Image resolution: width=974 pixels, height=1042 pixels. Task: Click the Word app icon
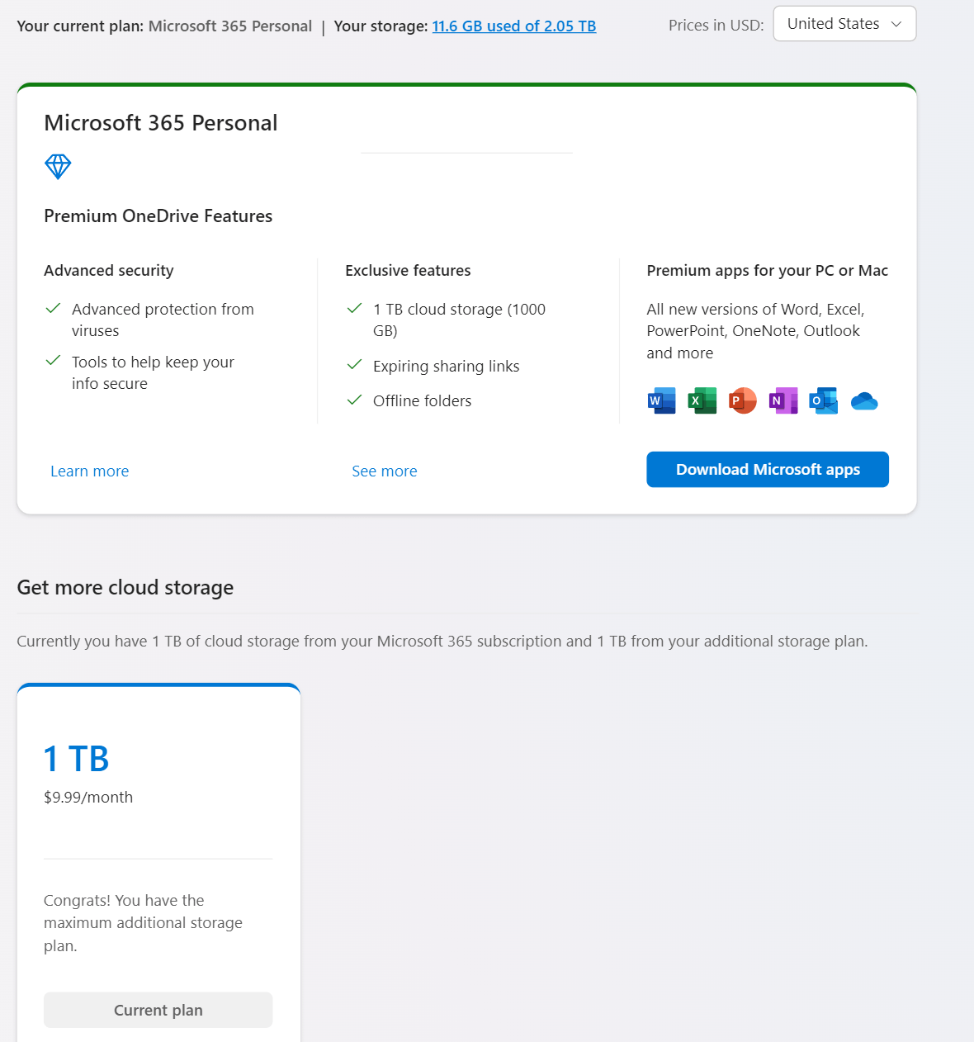pyautogui.click(x=661, y=400)
